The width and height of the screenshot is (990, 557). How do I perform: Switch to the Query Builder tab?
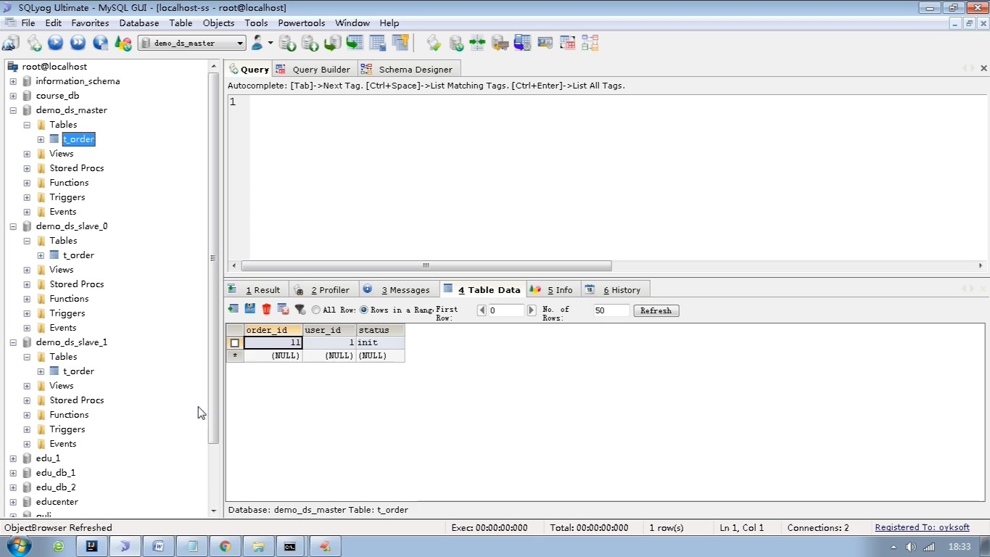pyautogui.click(x=314, y=69)
